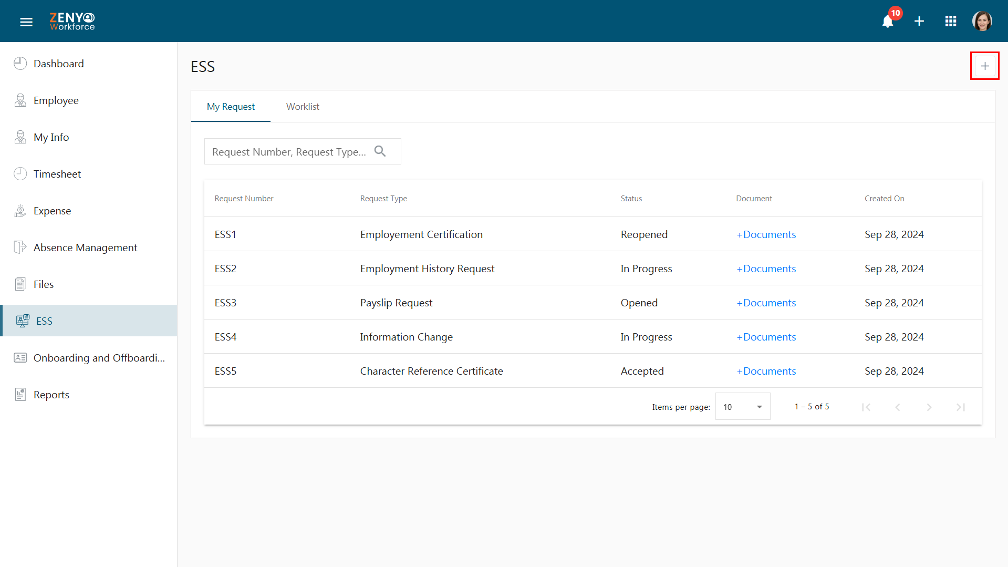
Task: Click the search magnifier icon
Action: (380, 151)
